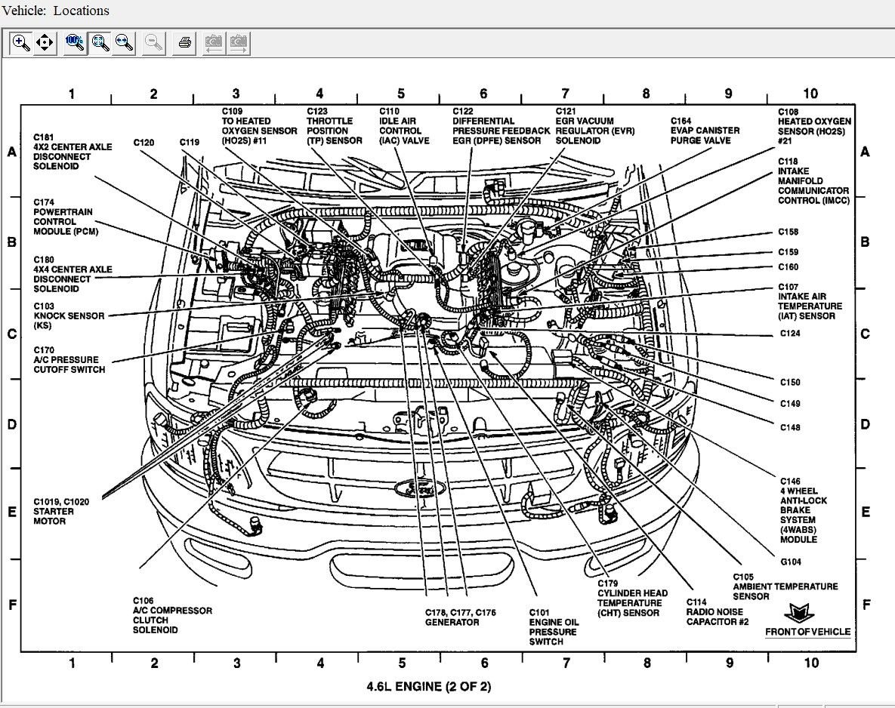Activate the pan arrows tool

pos(45,43)
